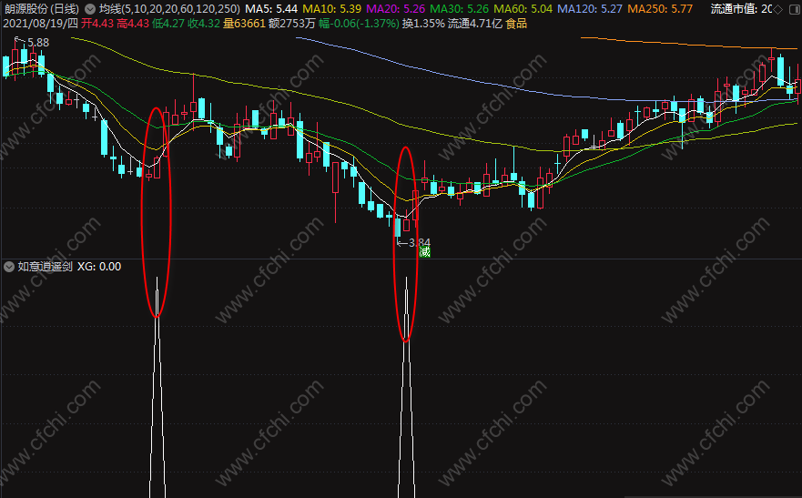Viewport: 802px width, 498px height.
Task: Click the 开4.43 opening price
Action: click(97, 24)
